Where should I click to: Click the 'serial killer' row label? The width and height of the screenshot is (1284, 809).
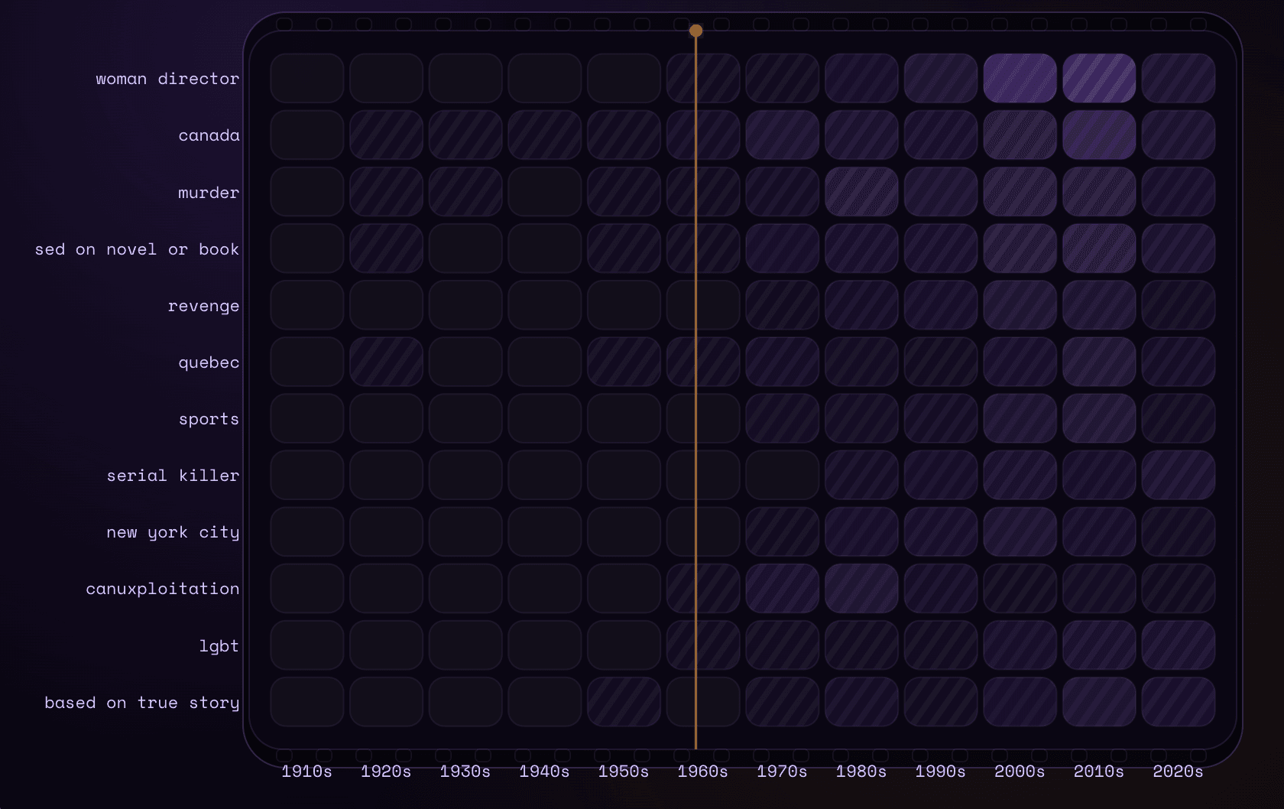[173, 476]
